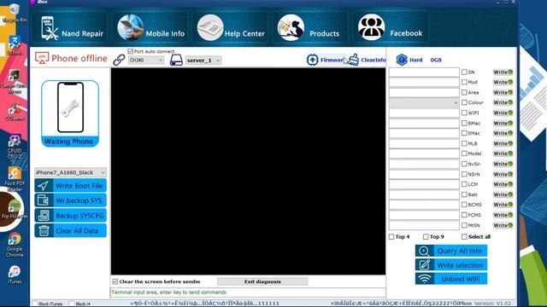Open CCleaner desktop shortcut
547x307 pixels.
click(15, 112)
